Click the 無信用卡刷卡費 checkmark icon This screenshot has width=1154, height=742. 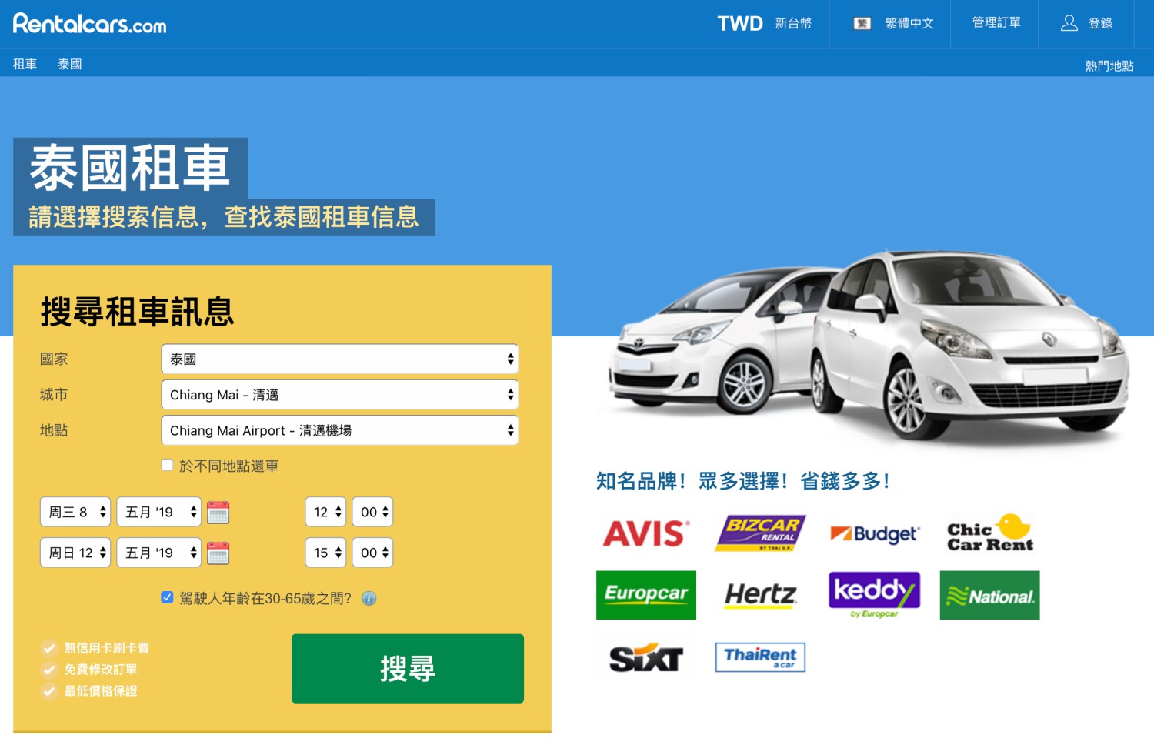click(49, 648)
